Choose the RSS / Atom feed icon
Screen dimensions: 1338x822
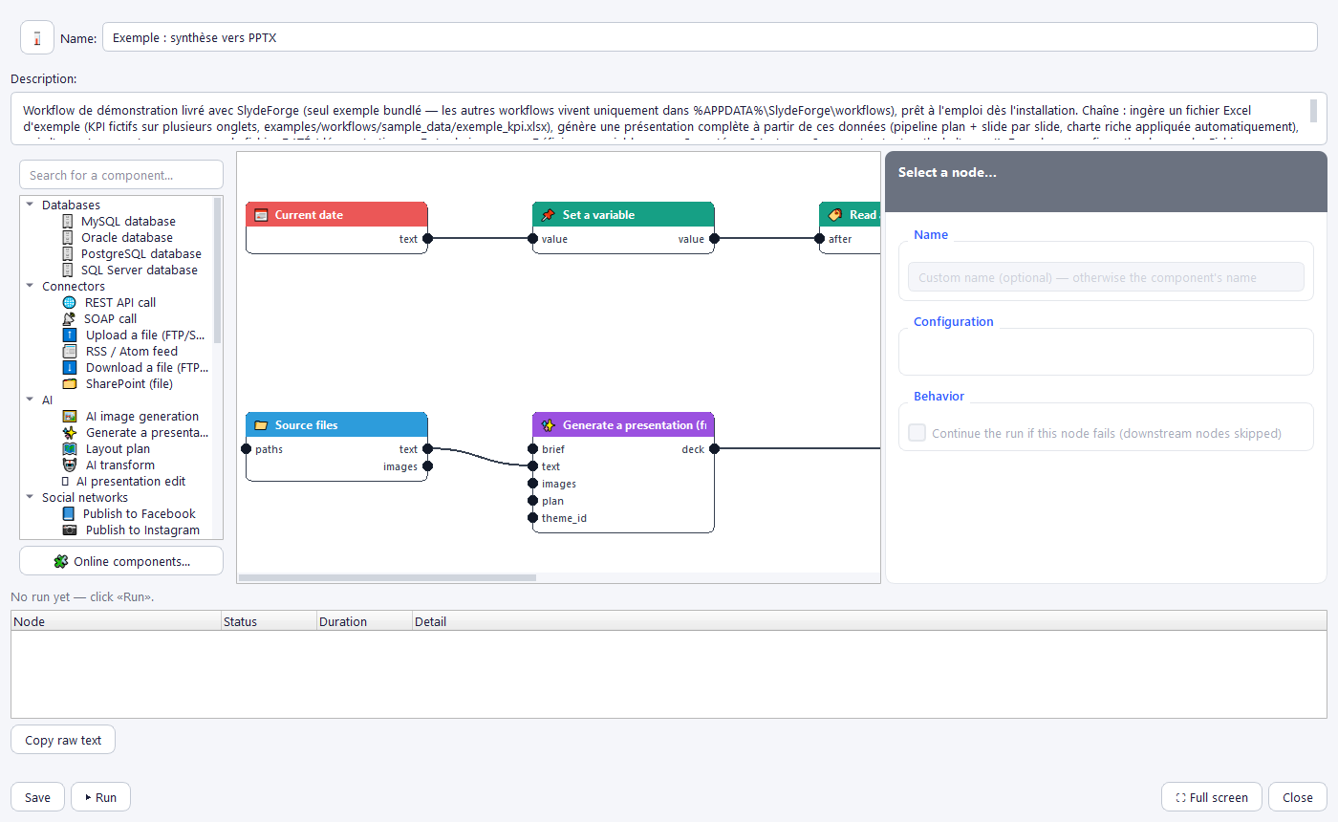pyautogui.click(x=69, y=352)
